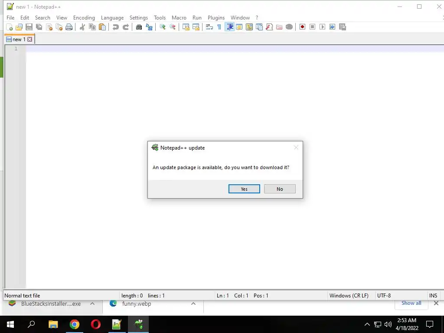Image resolution: width=444 pixels, height=333 pixels.
Task: Open the ? help menu
Action: 257,17
